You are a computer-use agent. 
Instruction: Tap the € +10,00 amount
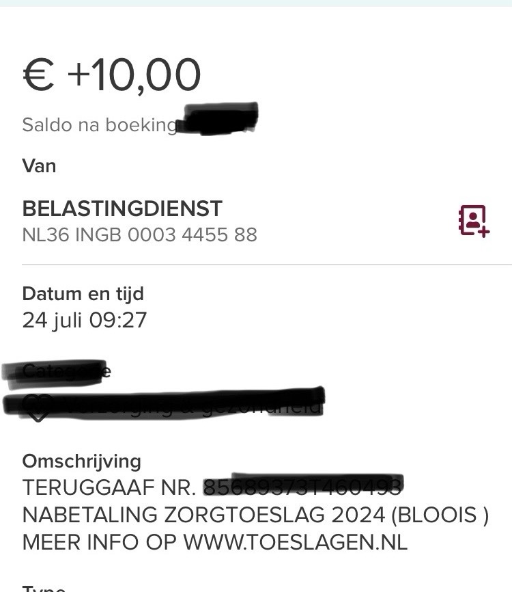coord(112,75)
